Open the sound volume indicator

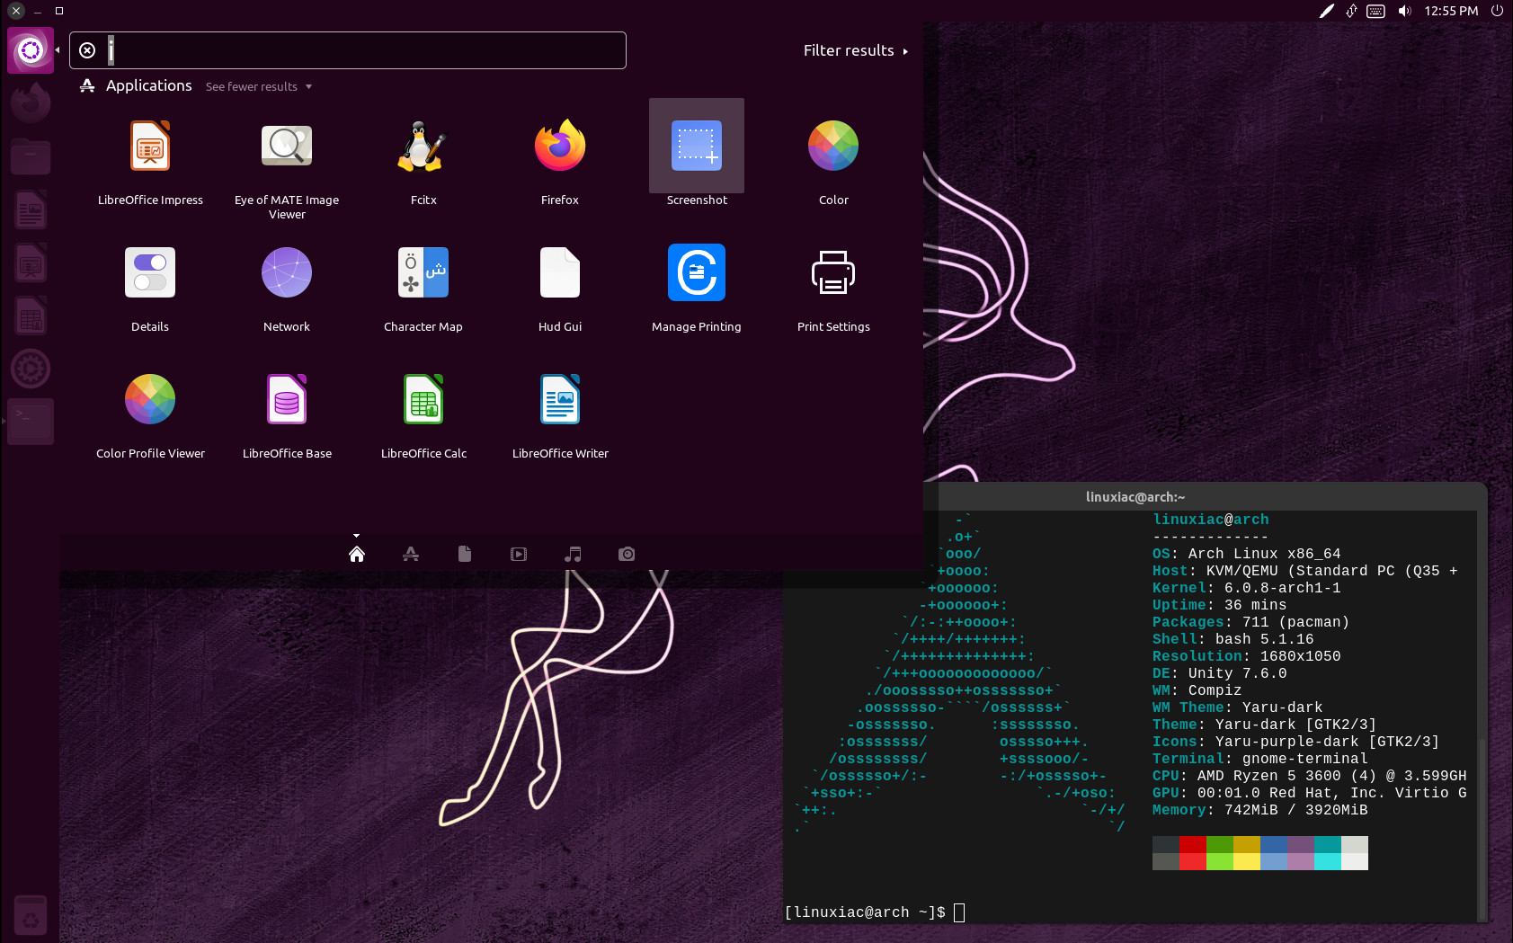click(x=1404, y=11)
